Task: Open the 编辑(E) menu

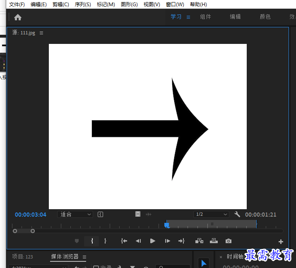Action: pyautogui.click(x=39, y=4)
